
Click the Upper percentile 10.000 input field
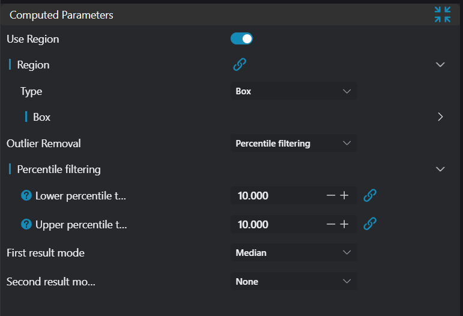pyautogui.click(x=273, y=224)
